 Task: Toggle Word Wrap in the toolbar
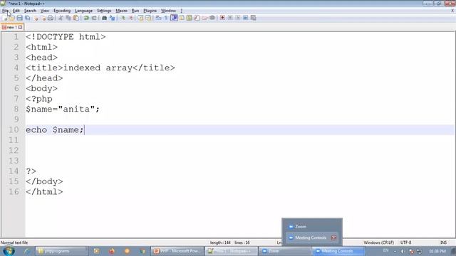pyautogui.click(x=158, y=18)
